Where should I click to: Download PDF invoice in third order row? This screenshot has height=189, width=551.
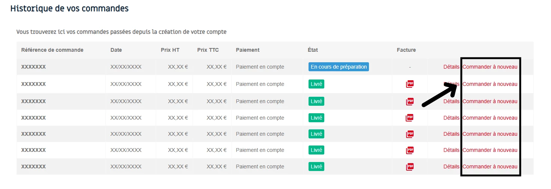coord(410,101)
